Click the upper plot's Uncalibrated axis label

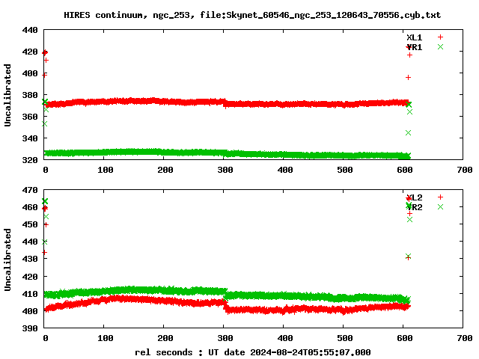[7, 95]
